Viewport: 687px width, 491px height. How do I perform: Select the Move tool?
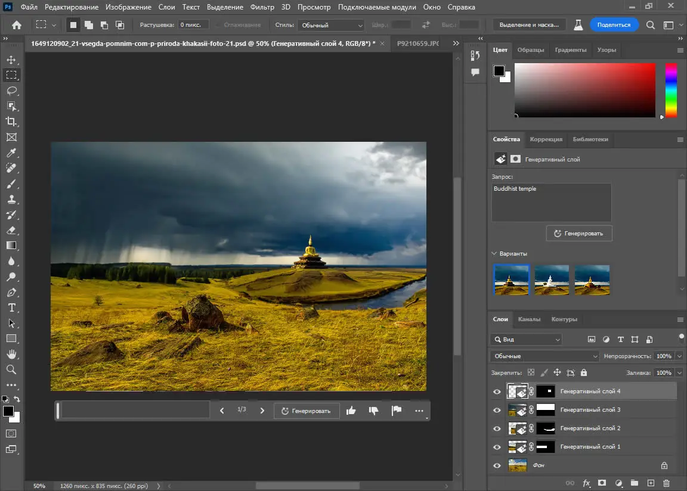pyautogui.click(x=12, y=60)
